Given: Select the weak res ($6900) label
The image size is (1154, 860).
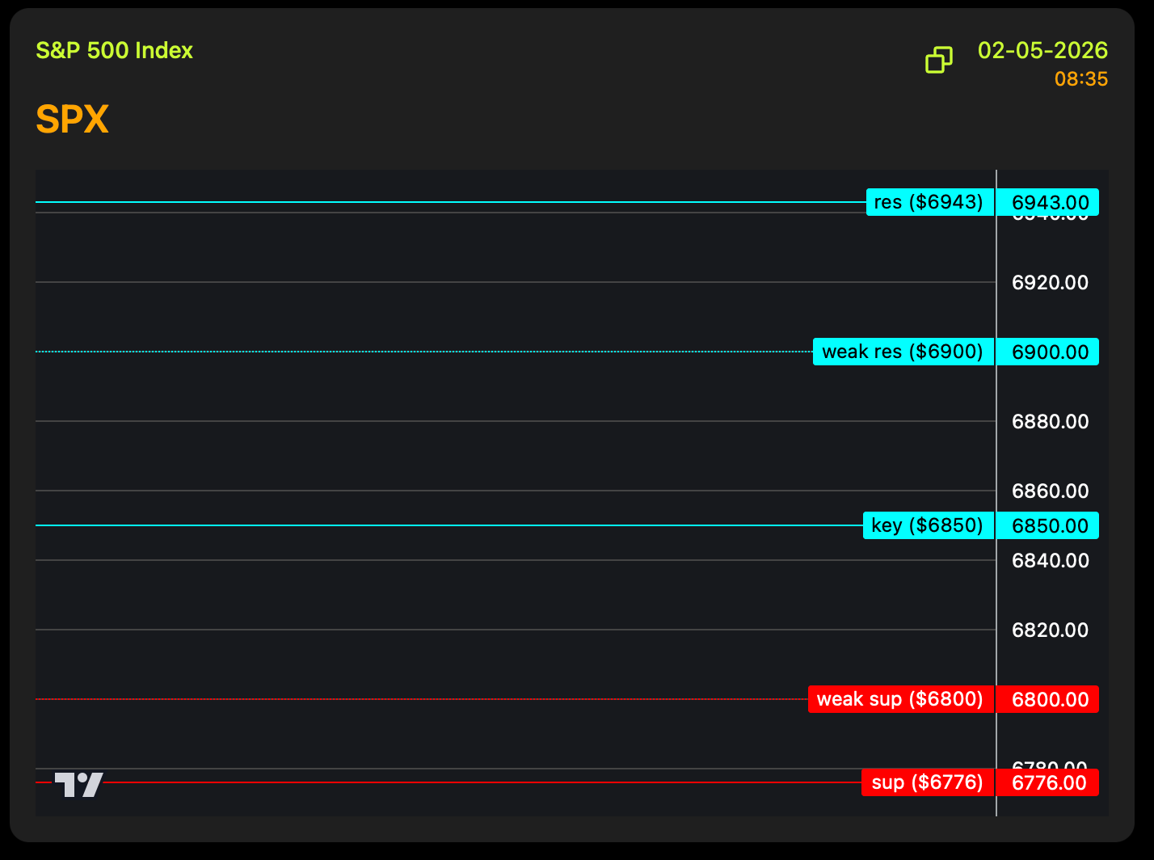Looking at the screenshot, I should tap(903, 352).
